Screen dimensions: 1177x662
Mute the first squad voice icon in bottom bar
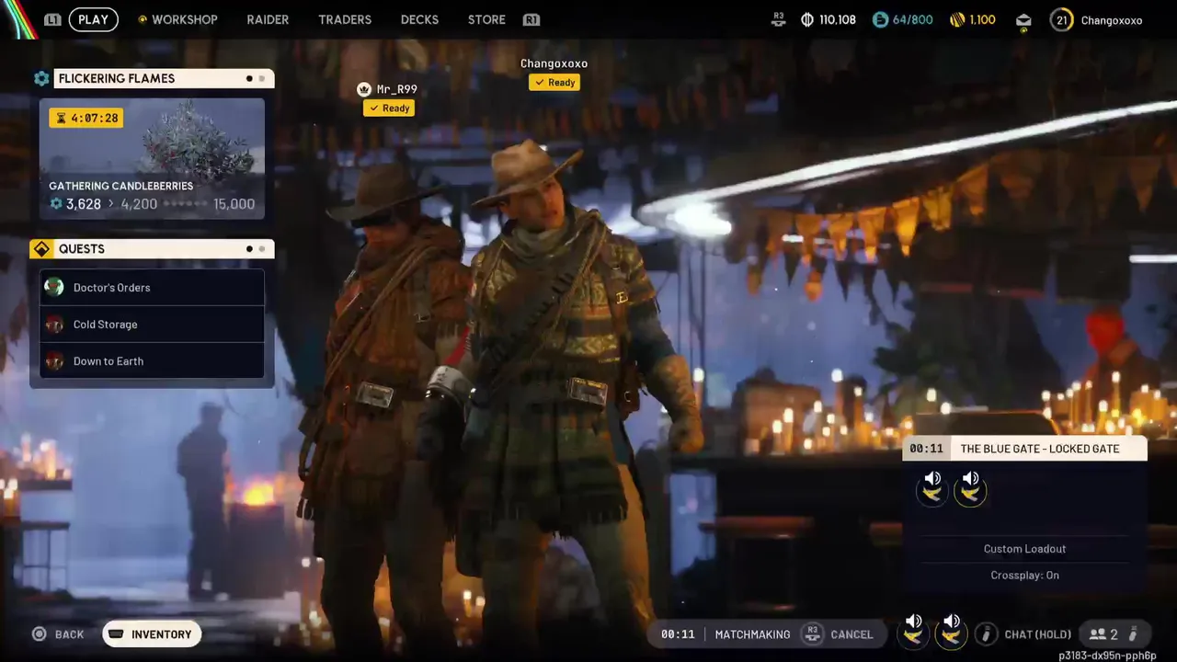point(913,632)
